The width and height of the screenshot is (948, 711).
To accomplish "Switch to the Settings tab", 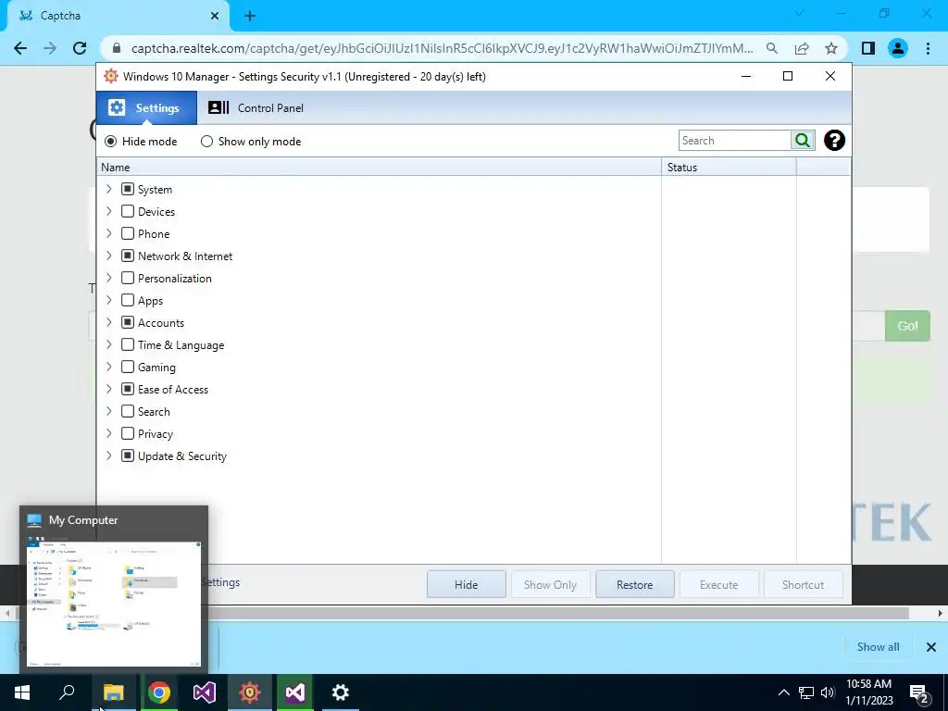I will pos(146,107).
